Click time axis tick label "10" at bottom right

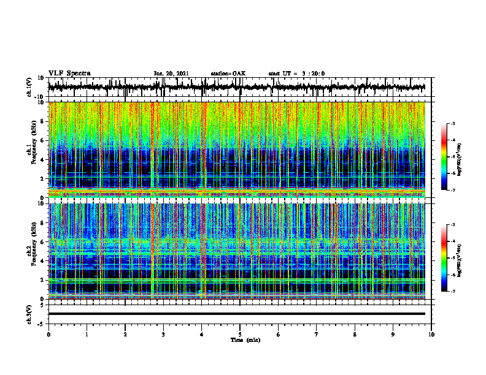(x=431, y=335)
